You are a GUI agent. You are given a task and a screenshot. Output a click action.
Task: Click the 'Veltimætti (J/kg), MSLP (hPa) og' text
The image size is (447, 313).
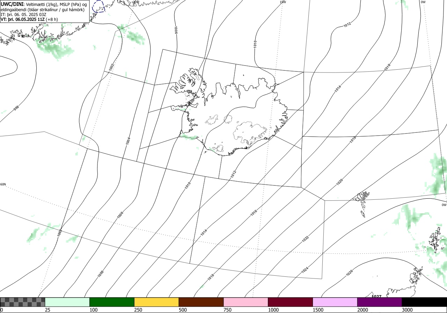tap(57, 4)
